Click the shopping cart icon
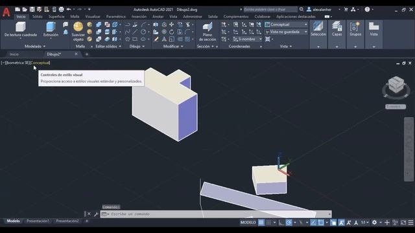415x233 pixels. (x=346, y=9)
